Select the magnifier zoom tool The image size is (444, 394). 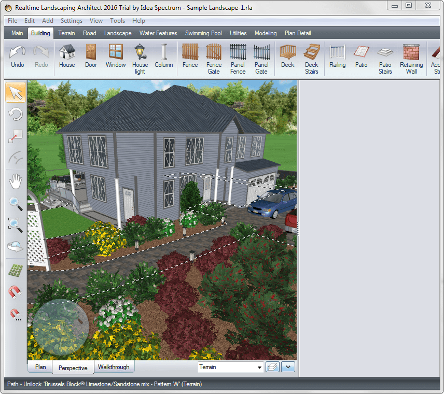(x=16, y=204)
